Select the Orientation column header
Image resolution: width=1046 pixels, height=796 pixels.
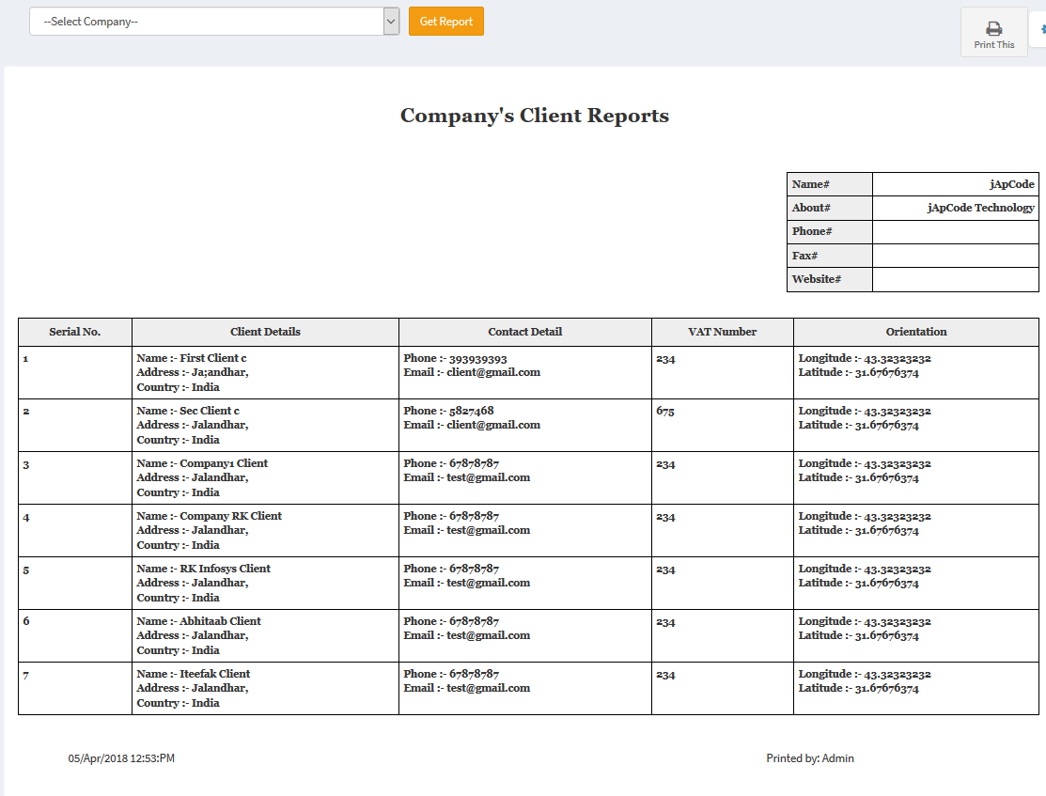click(x=916, y=332)
